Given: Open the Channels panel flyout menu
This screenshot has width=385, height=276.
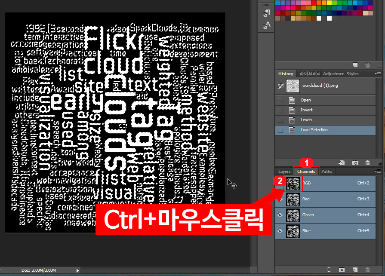Looking at the screenshot, I should click(x=378, y=171).
